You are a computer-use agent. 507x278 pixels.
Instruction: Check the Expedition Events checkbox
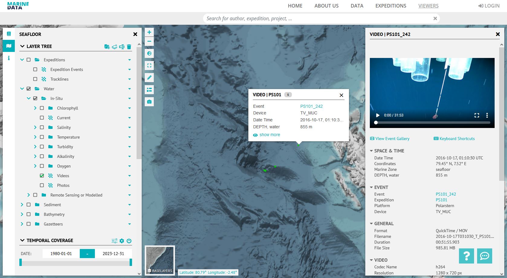click(35, 69)
